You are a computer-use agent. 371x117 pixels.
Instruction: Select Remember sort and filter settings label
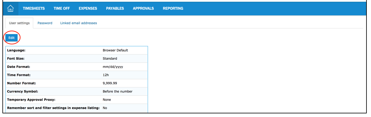click(x=53, y=108)
